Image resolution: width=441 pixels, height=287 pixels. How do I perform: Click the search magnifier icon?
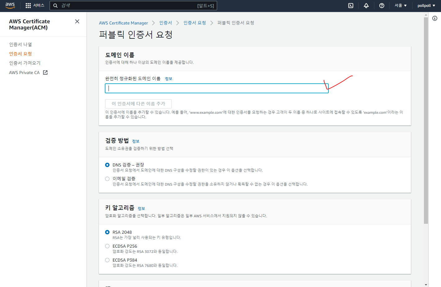tap(56, 6)
